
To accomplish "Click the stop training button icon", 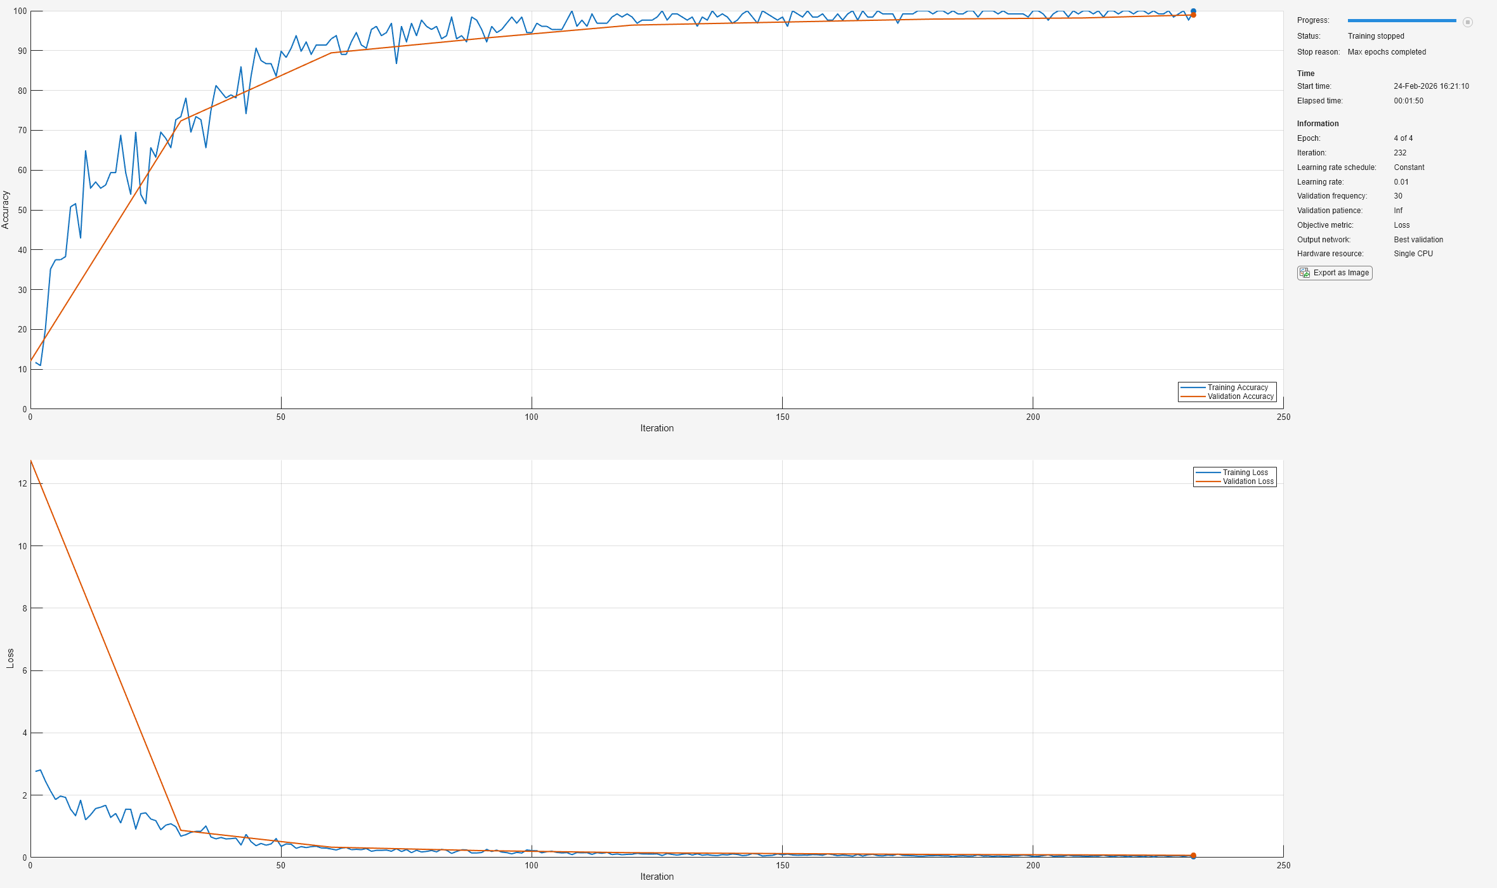I will 1467,22.
